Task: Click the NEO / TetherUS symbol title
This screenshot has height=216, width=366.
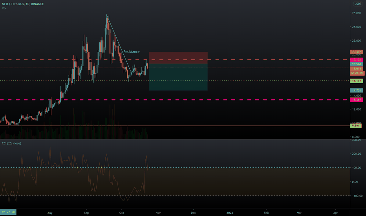Action: point(23,4)
